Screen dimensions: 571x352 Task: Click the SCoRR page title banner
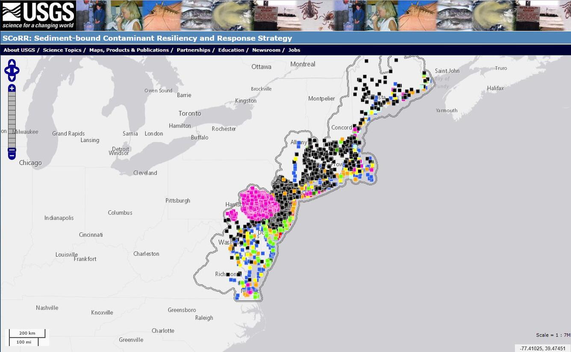pyautogui.click(x=147, y=38)
